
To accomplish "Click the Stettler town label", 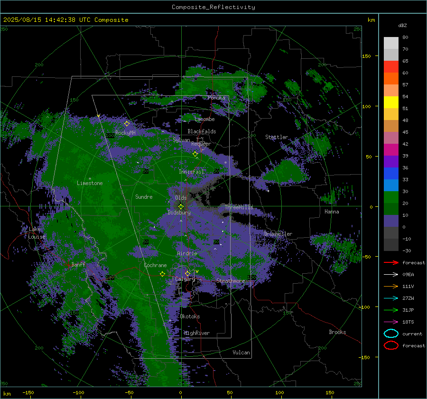I will coord(277,137).
